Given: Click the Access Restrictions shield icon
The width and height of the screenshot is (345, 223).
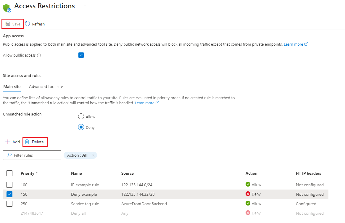Looking at the screenshot, I should coord(7,8).
